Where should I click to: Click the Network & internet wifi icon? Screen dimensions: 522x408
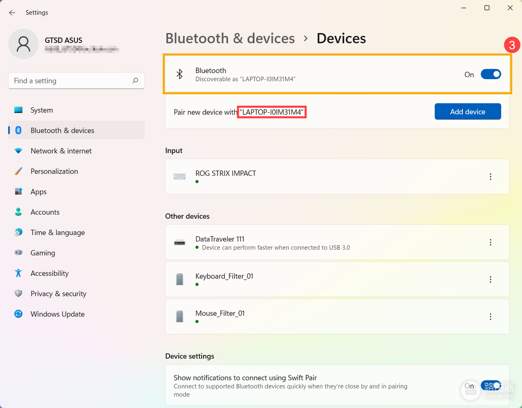18,151
